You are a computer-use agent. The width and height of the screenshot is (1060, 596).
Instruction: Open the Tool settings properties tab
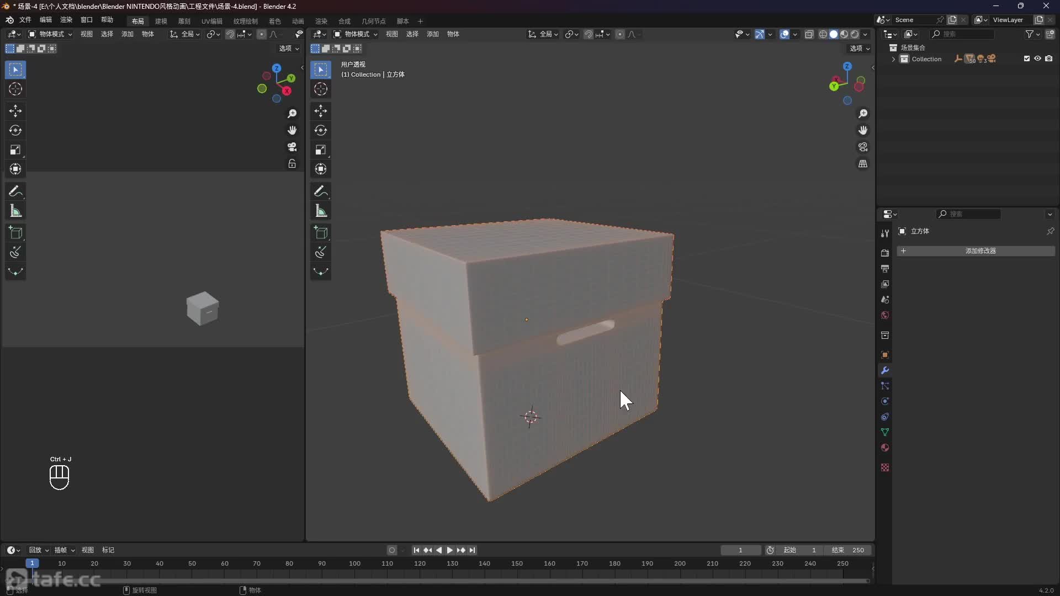[x=885, y=233]
